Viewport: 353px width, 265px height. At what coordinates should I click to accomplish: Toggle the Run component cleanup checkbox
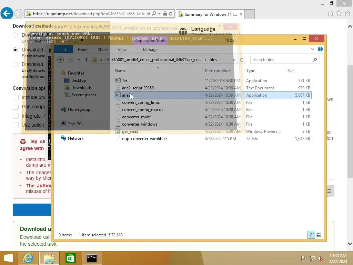pos(16,107)
